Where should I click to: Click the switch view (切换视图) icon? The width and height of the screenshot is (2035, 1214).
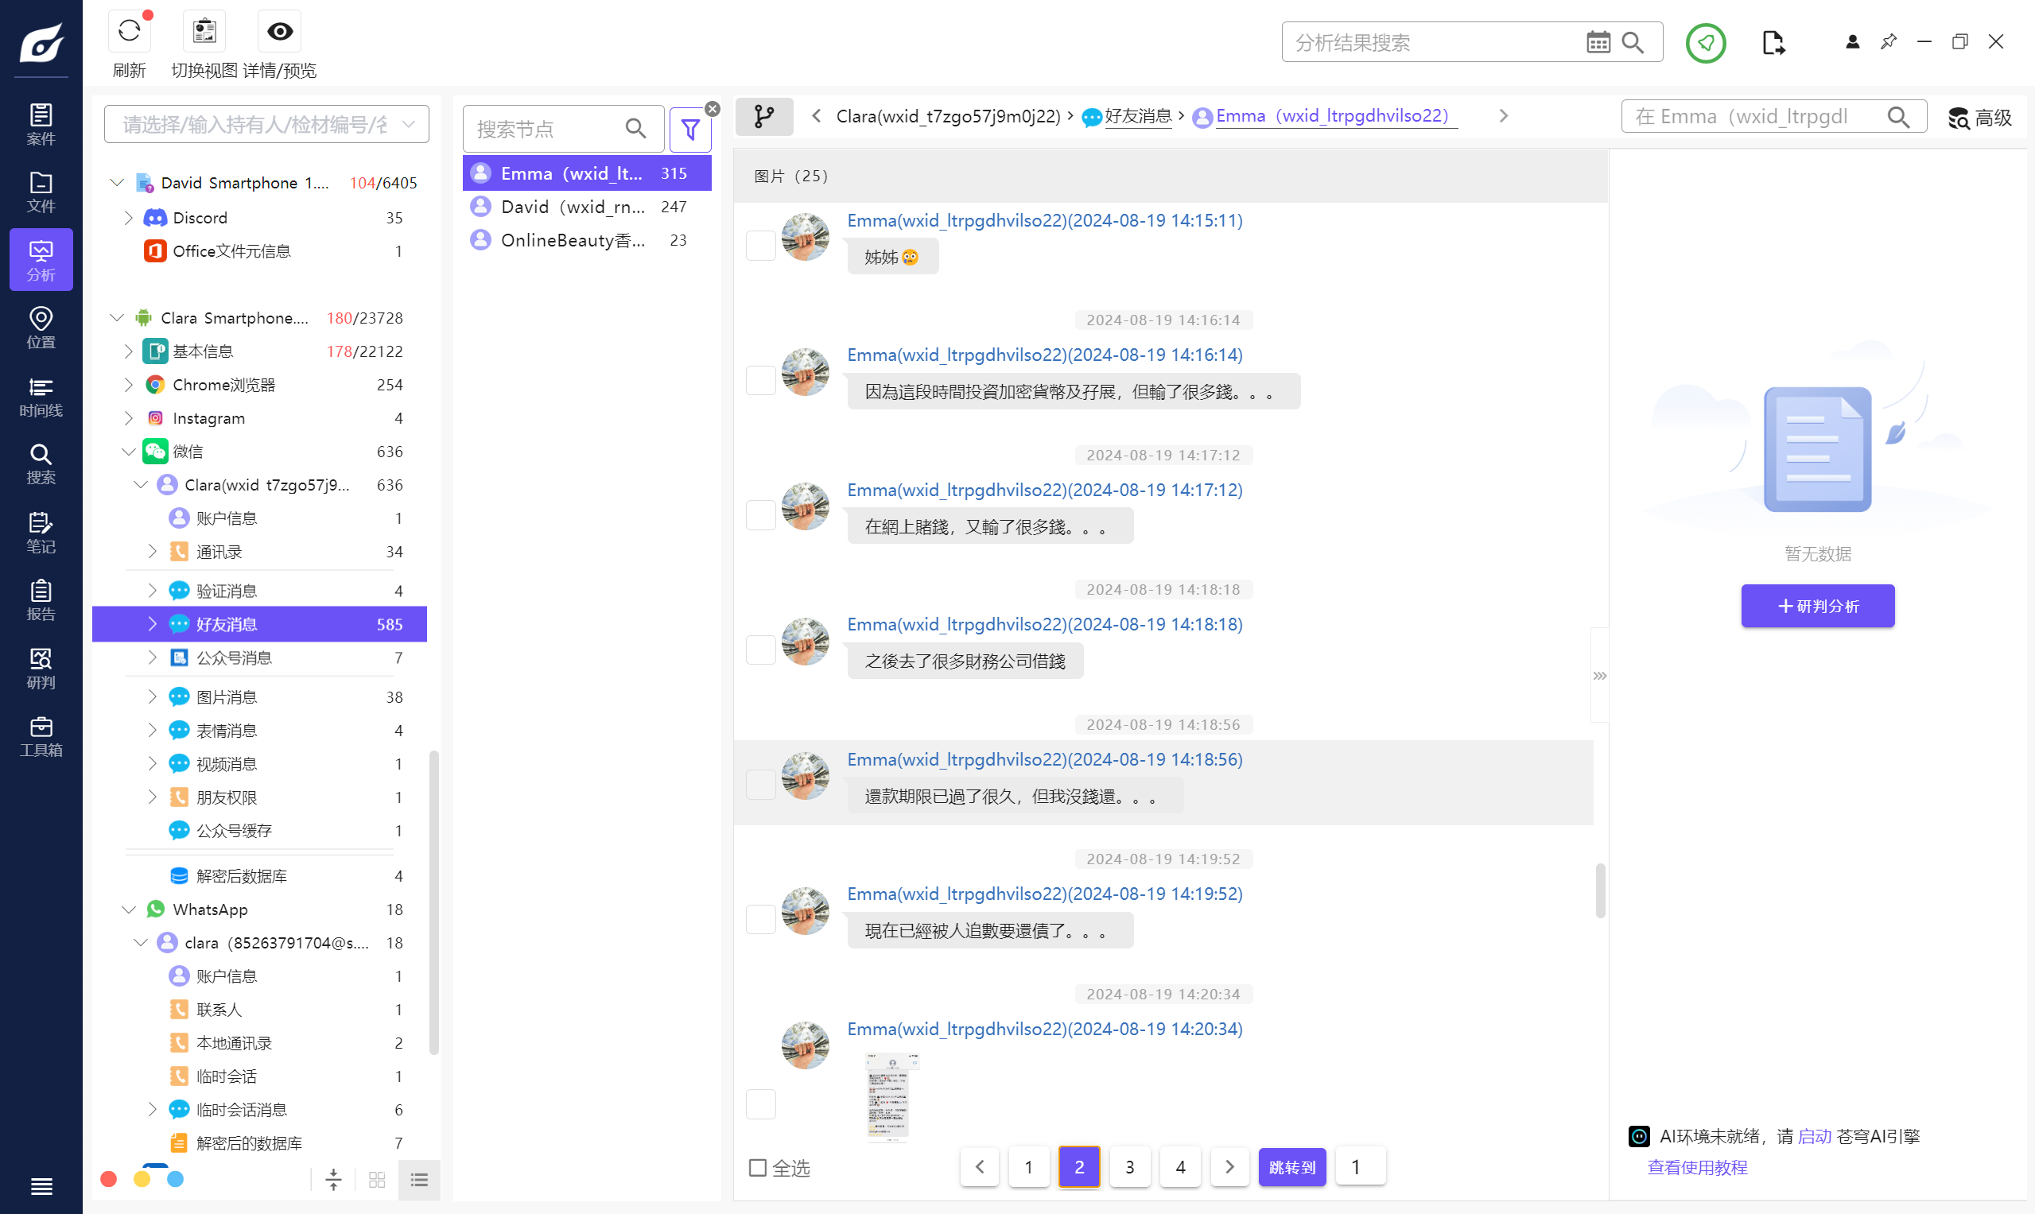click(x=204, y=32)
